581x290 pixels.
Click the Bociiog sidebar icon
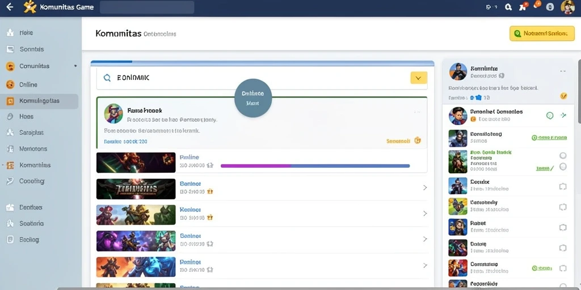[x=10, y=240]
